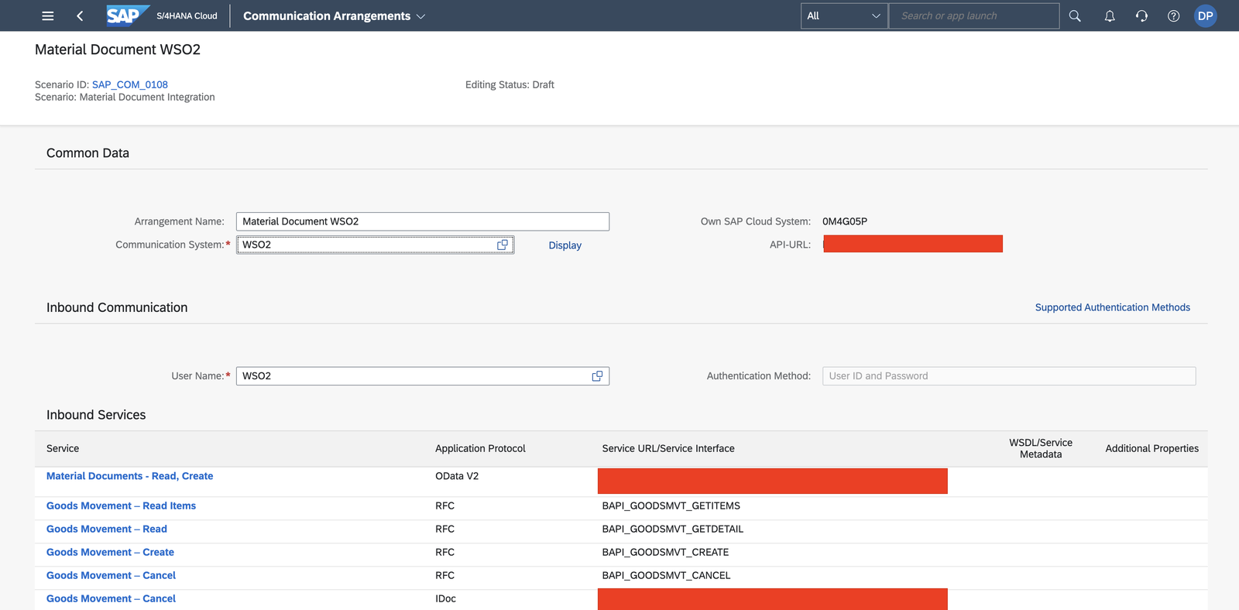
Task: Click the Editing Status: Draft text
Action: [x=510, y=84]
